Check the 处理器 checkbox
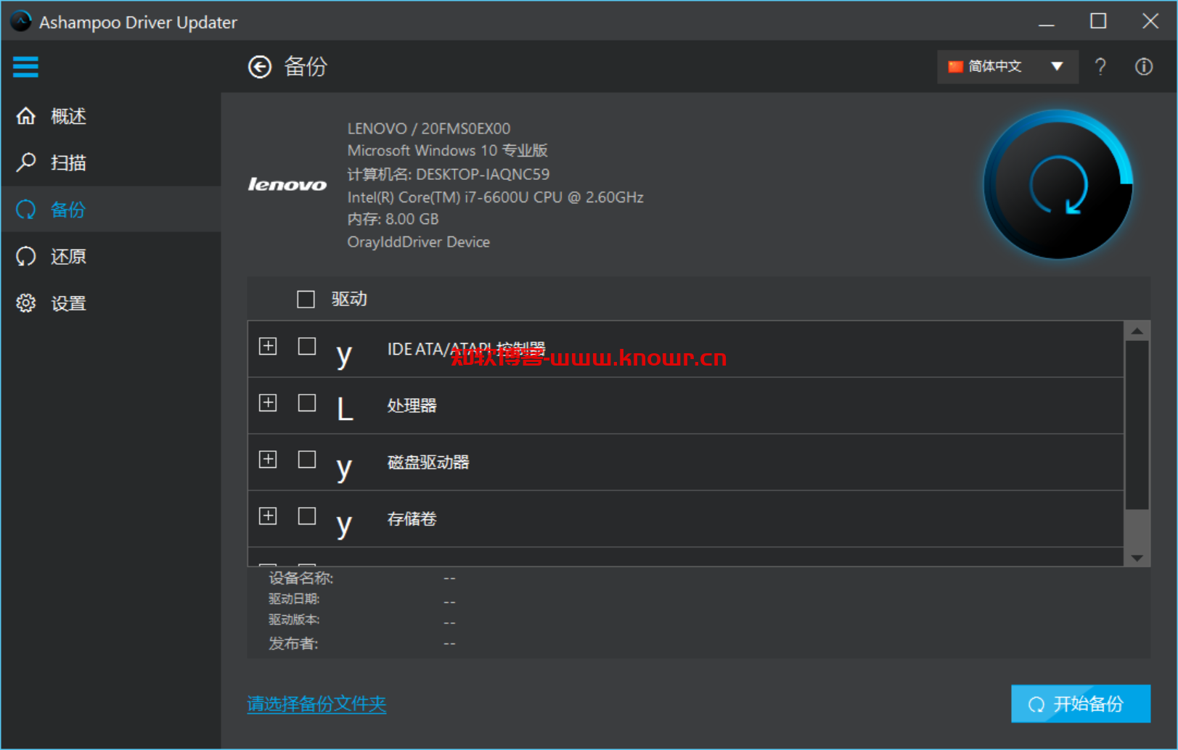The image size is (1178, 750). tap(307, 403)
